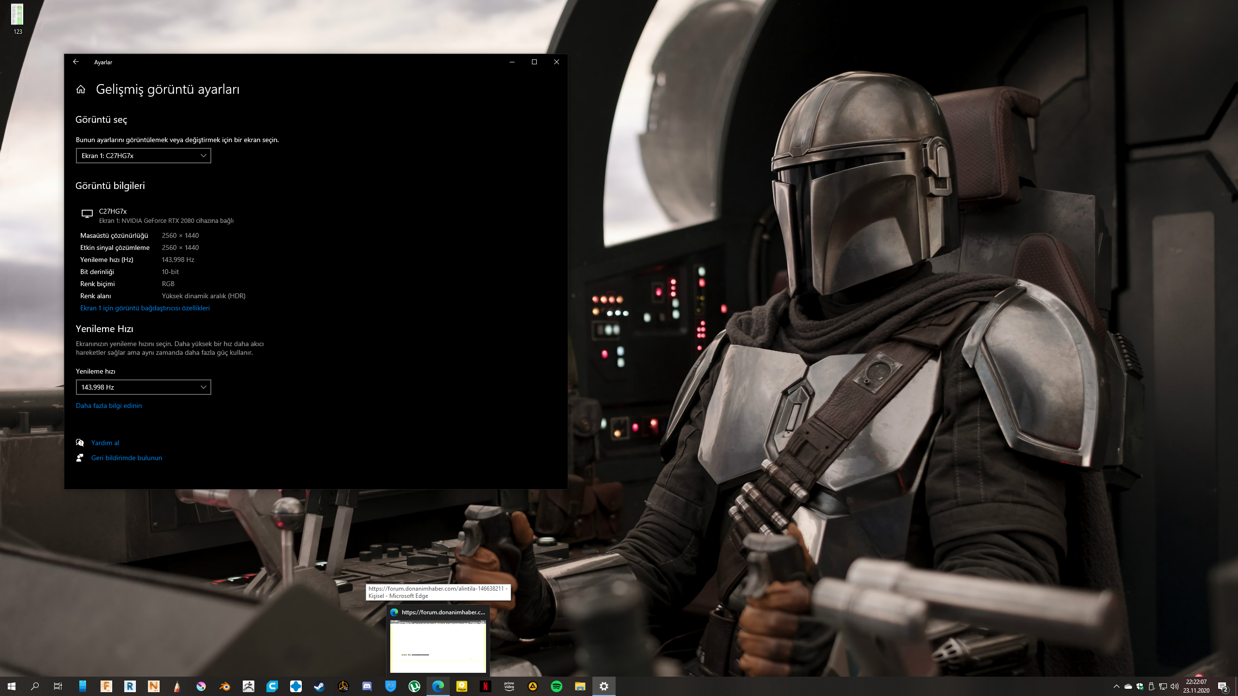Image resolution: width=1238 pixels, height=696 pixels.
Task: Open taskbar Search
Action: [35, 686]
